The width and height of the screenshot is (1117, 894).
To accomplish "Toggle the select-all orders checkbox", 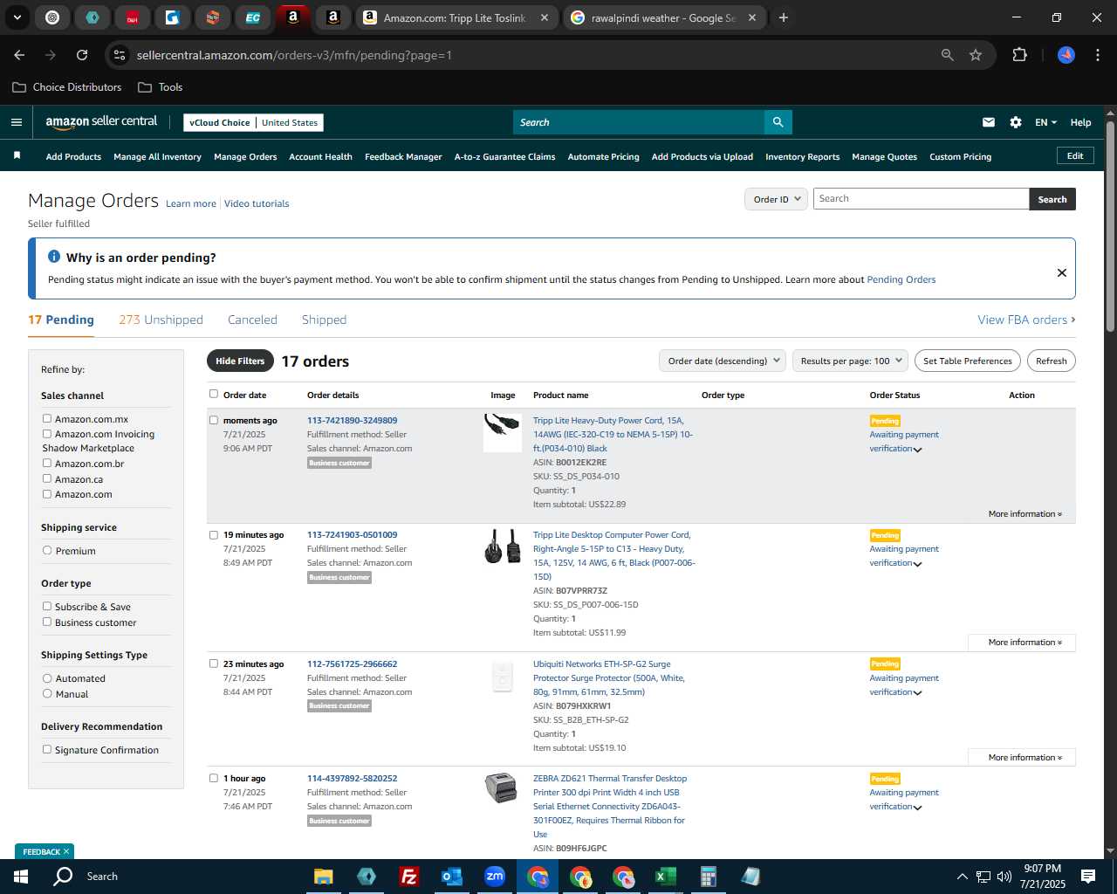I will click(x=214, y=394).
